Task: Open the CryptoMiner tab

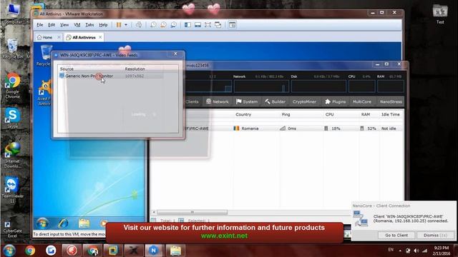Action: click(x=304, y=101)
